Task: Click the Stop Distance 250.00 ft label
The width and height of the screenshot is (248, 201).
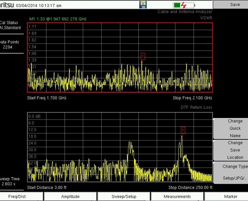Action: (x=190, y=188)
